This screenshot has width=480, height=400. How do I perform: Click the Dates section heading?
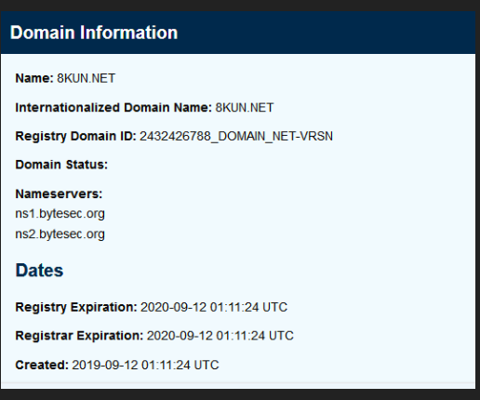coord(39,270)
